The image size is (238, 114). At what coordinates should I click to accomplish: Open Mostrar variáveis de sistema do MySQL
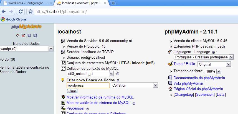pyautogui.click(x=98, y=103)
